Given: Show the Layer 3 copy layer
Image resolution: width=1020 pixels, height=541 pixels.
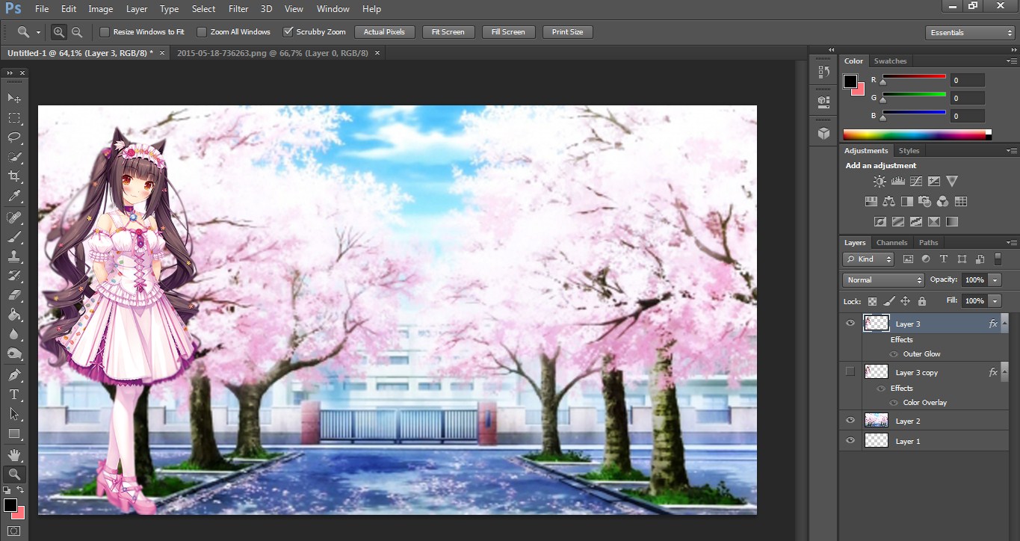Looking at the screenshot, I should [x=850, y=371].
